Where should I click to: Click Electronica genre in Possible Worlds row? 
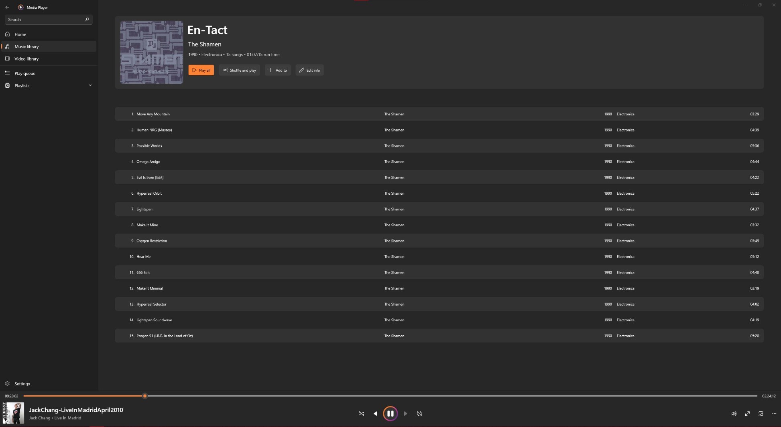tap(625, 146)
